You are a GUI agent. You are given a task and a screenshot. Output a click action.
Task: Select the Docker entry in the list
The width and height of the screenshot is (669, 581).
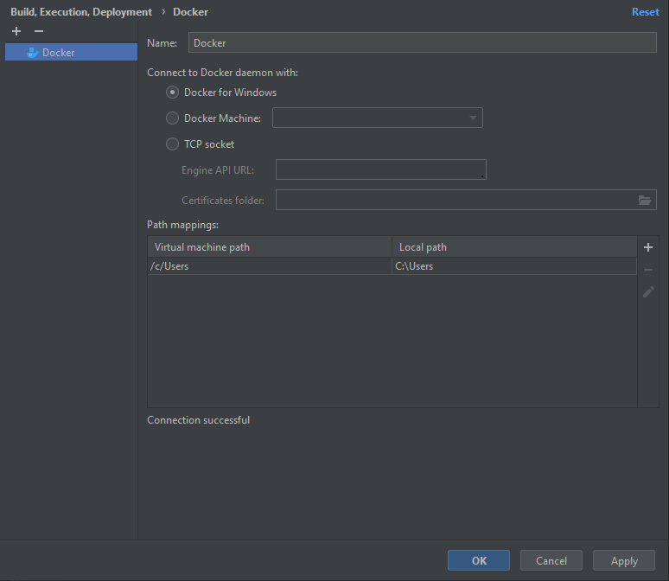(x=71, y=52)
